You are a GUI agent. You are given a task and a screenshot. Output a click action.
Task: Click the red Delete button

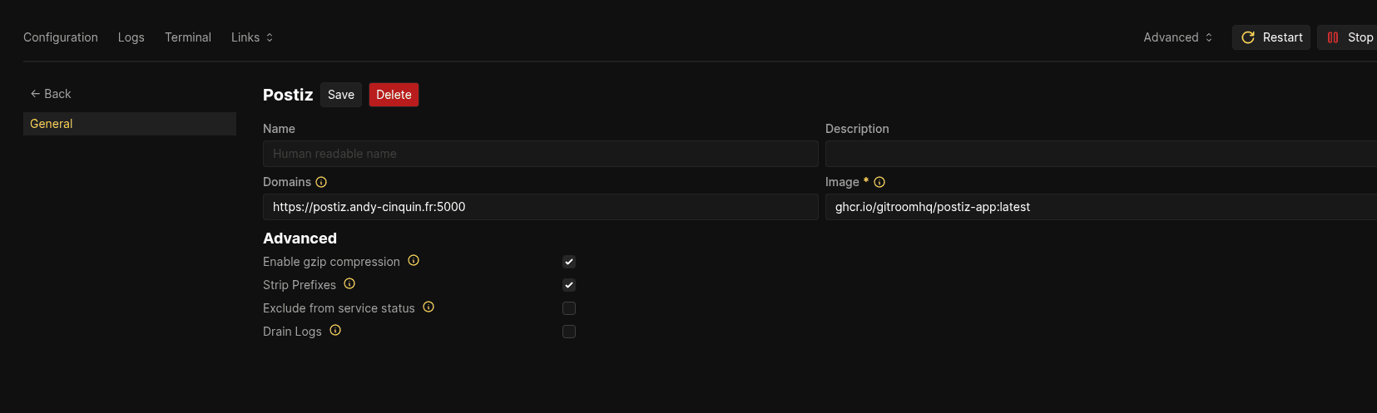click(394, 95)
